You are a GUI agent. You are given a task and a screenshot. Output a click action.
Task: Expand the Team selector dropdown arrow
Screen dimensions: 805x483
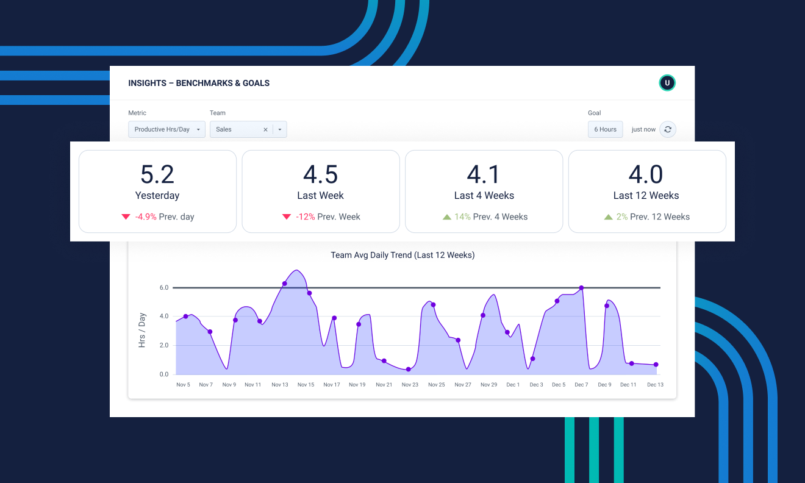(279, 129)
